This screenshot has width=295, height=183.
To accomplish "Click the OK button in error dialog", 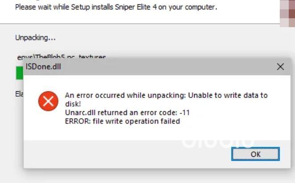I will tap(255, 154).
